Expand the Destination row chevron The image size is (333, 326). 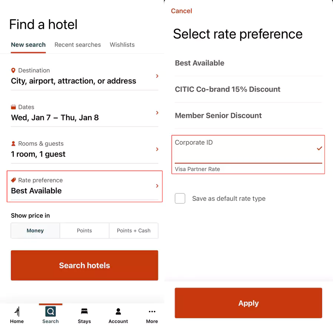point(157,76)
